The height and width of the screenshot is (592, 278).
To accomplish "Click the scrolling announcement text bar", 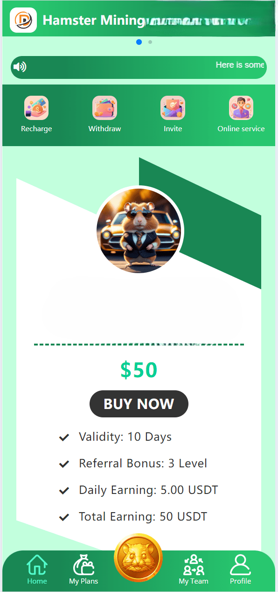I will click(x=139, y=67).
